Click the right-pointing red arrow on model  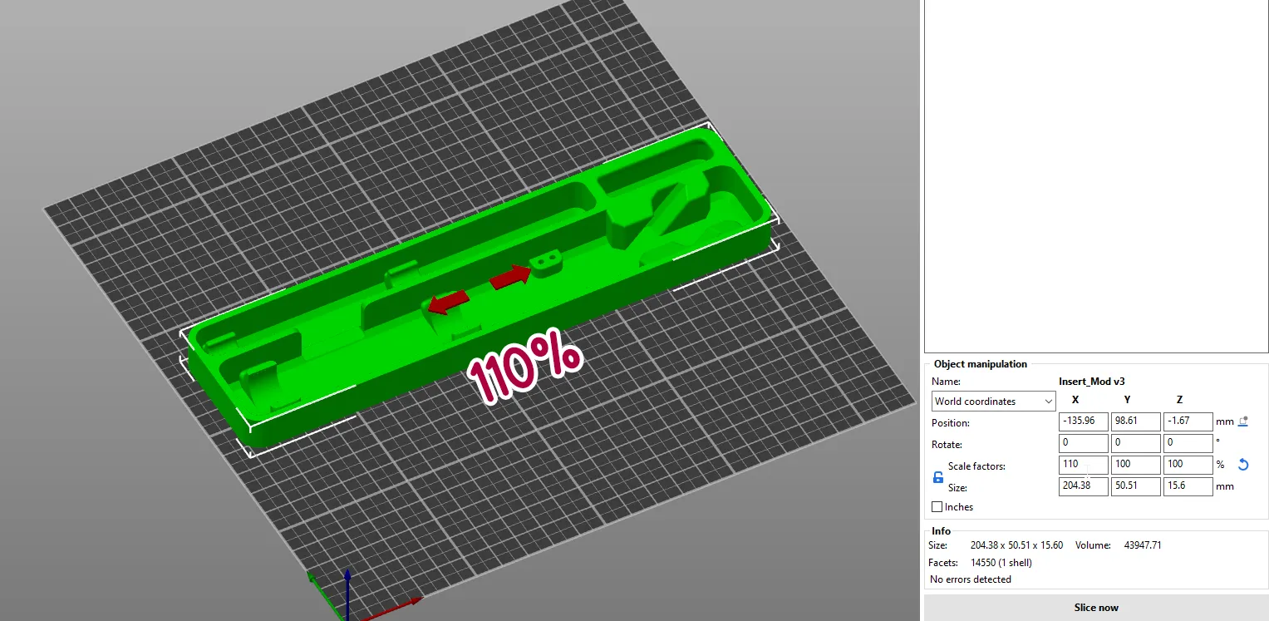coord(509,278)
